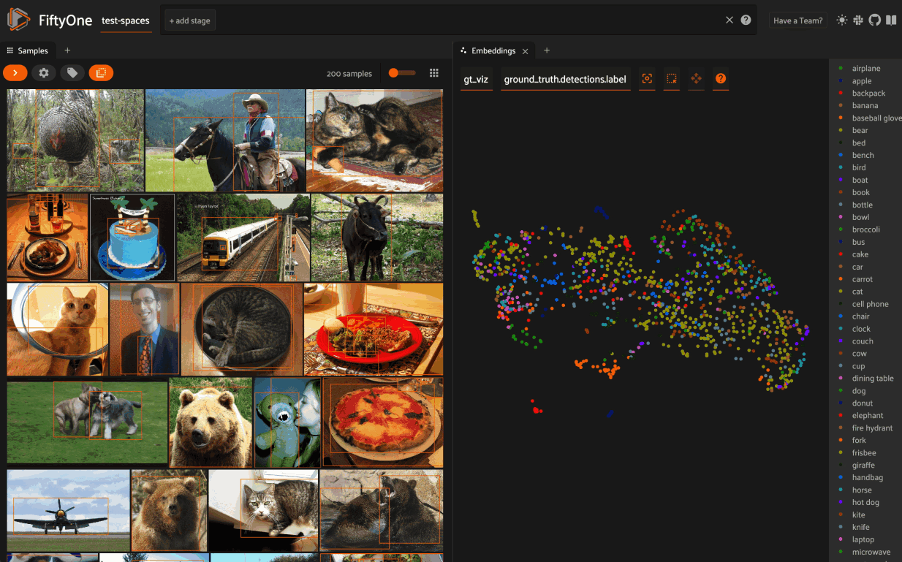Click the add stage button
Viewport: 902px width, 562px height.
click(x=190, y=20)
